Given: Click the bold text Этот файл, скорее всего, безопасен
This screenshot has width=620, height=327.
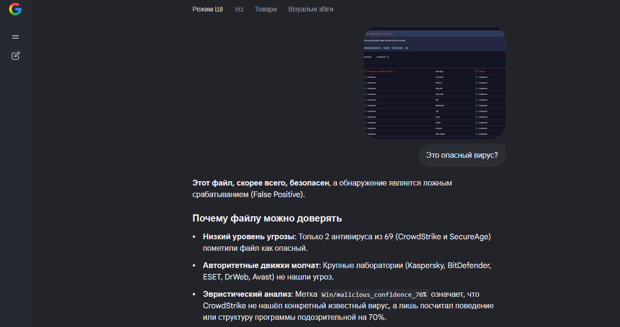Looking at the screenshot, I should (x=261, y=183).
